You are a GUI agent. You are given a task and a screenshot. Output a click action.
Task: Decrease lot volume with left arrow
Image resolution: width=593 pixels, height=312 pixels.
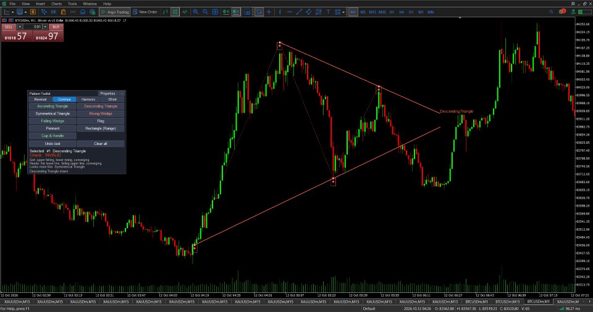20,27
